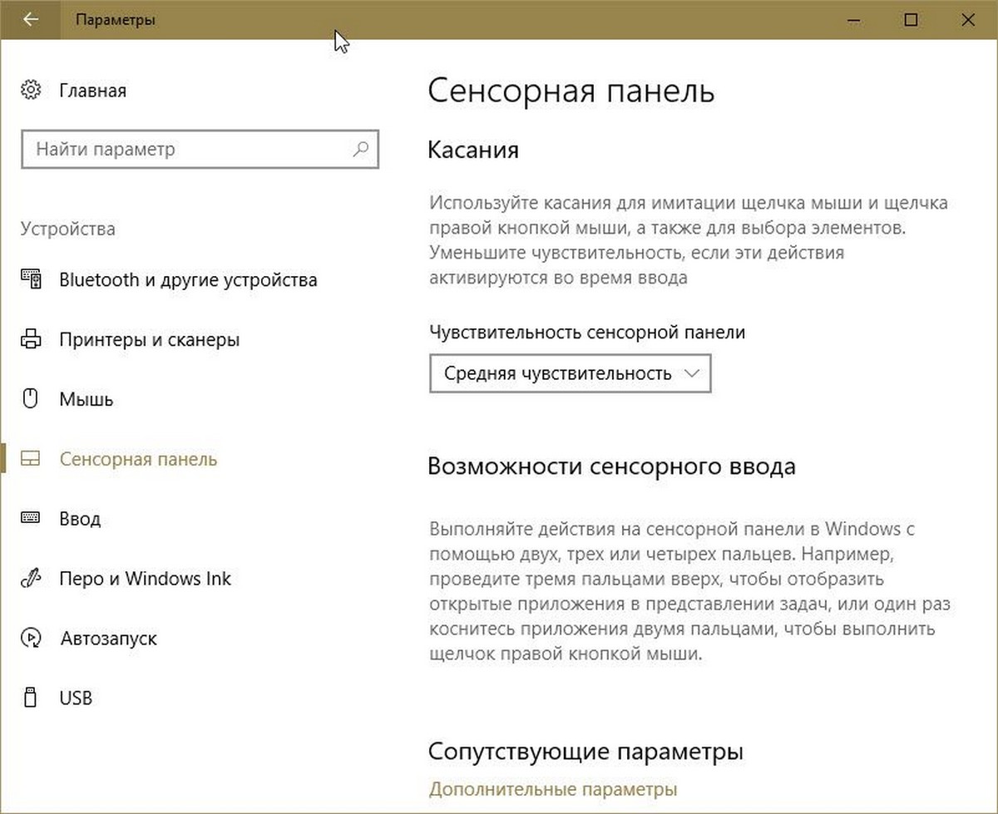This screenshot has height=814, width=998.
Task: Click the touchpad icon in the sidebar
Action: pyautogui.click(x=31, y=459)
